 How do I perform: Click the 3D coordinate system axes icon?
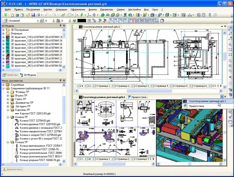[x=89, y=15]
